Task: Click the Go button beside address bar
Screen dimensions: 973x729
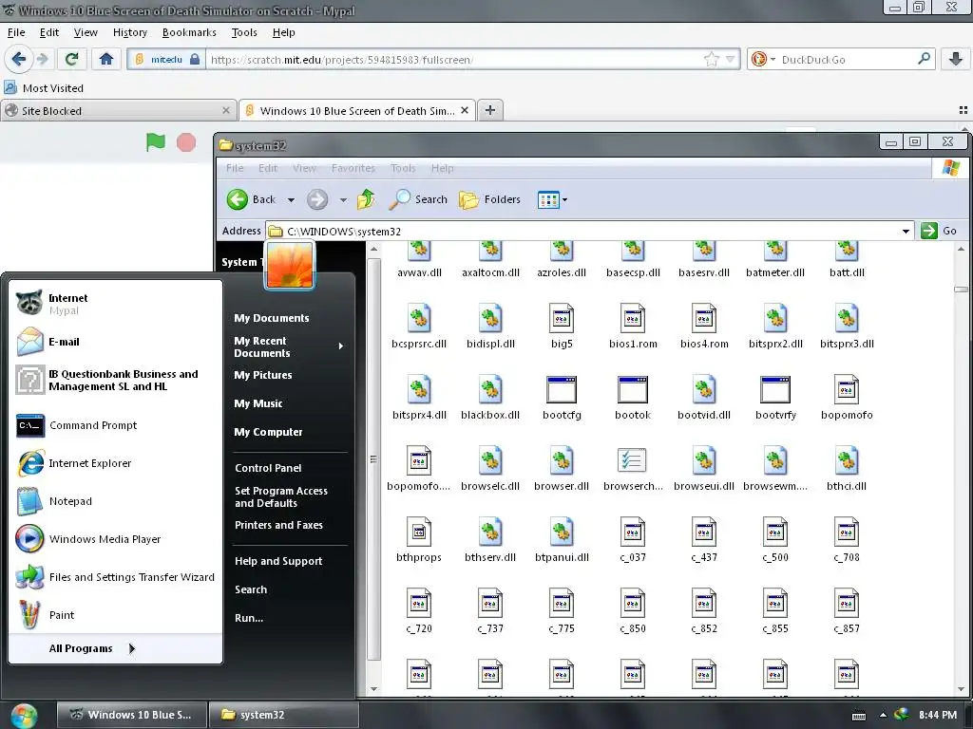Action: click(x=939, y=231)
